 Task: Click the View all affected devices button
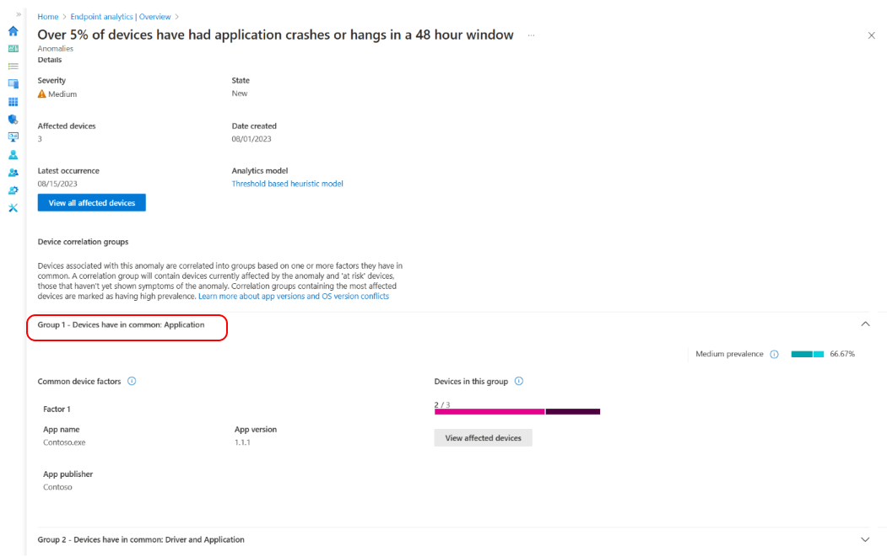coord(92,203)
